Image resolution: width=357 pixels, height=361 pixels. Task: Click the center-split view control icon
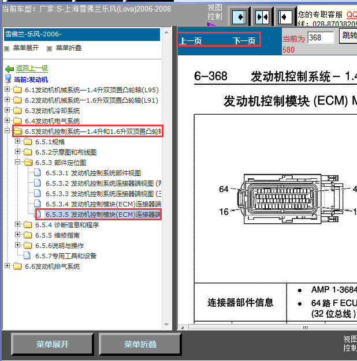262,17
